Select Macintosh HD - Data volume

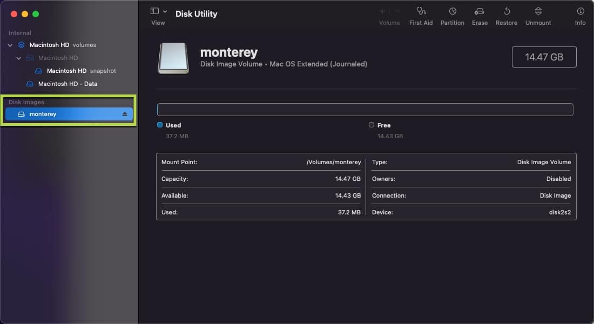68,84
